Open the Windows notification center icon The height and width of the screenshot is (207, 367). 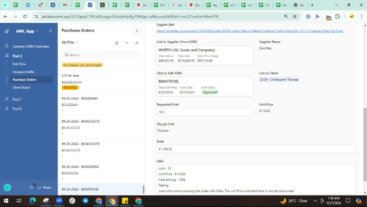(x=348, y=201)
